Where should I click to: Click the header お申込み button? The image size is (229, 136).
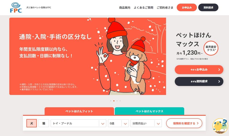pyautogui.click(x=187, y=7)
